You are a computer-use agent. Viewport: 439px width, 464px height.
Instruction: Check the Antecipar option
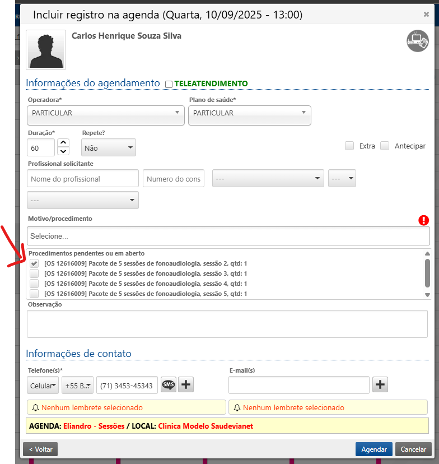(384, 146)
